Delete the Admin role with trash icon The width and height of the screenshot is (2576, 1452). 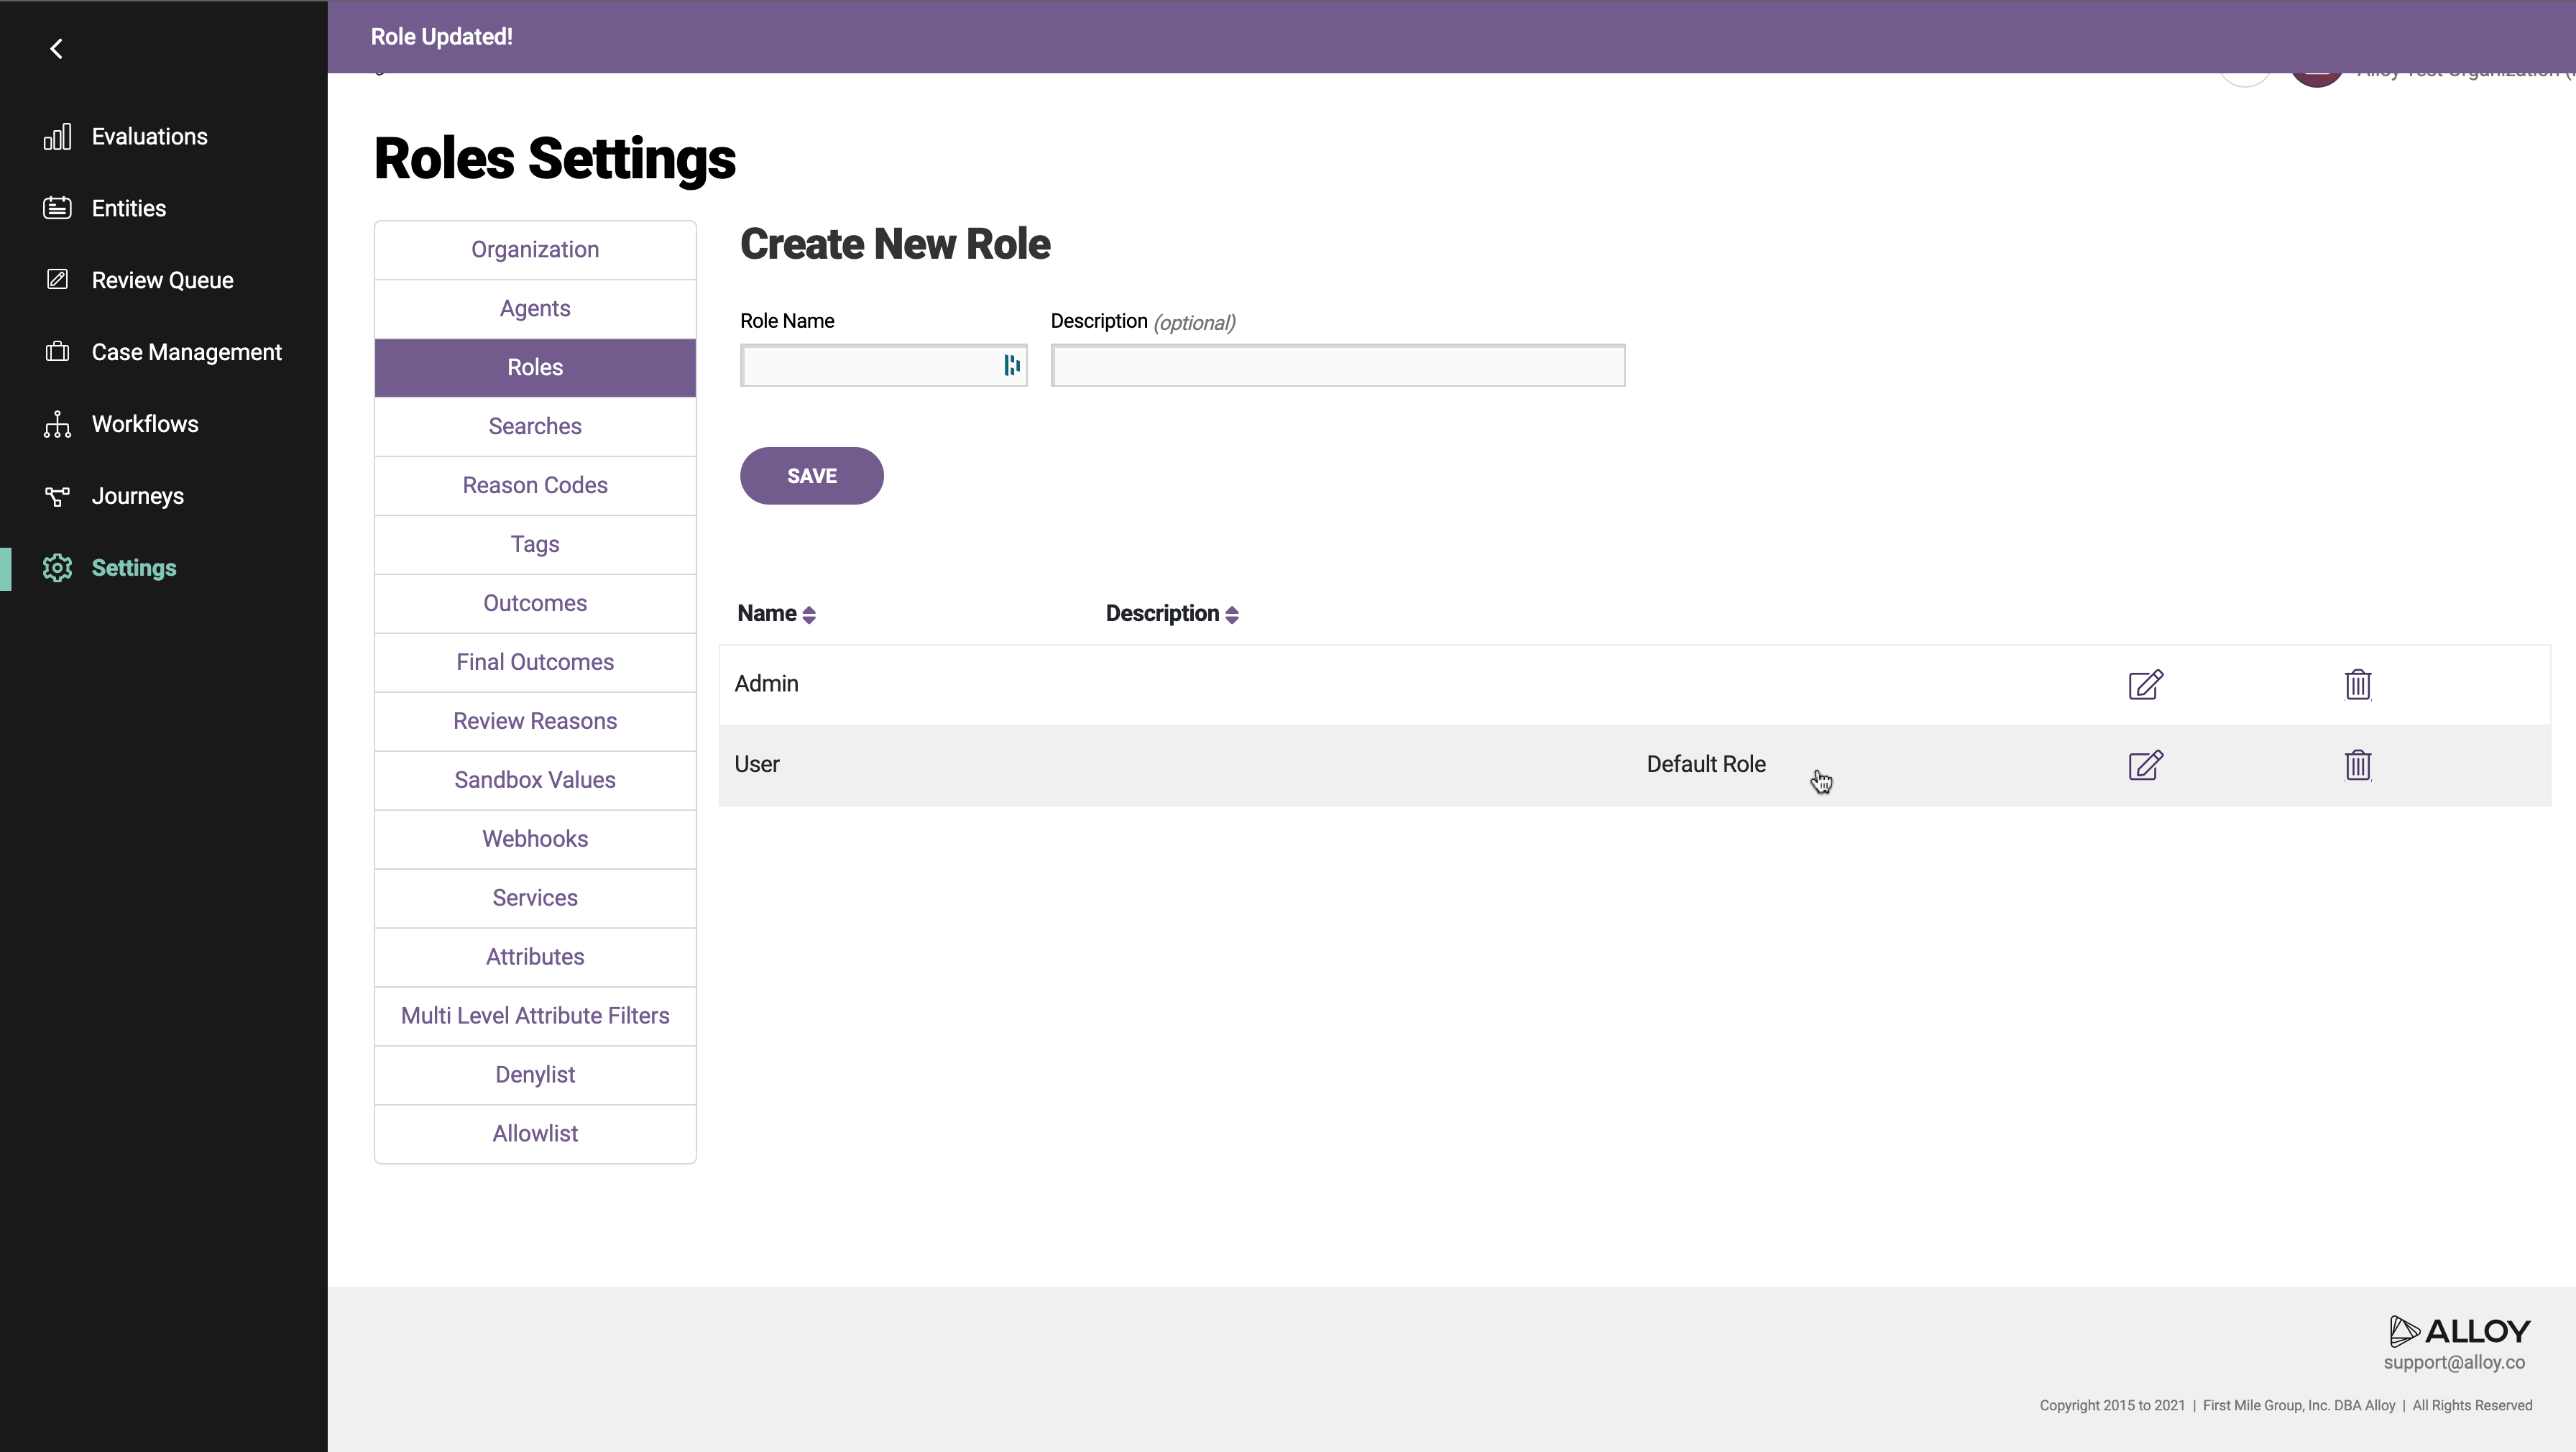pyautogui.click(x=2357, y=684)
